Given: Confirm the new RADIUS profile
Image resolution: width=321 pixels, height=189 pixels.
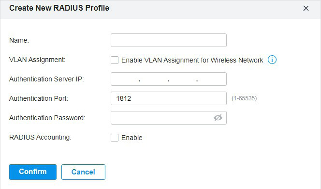Looking at the screenshot, I should 33,172.
